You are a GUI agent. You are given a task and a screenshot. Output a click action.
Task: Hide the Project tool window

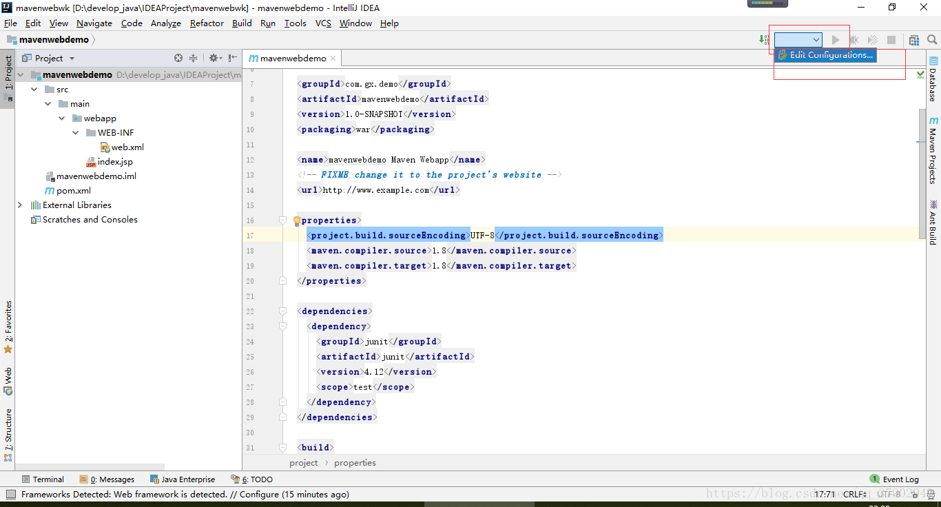233,59
